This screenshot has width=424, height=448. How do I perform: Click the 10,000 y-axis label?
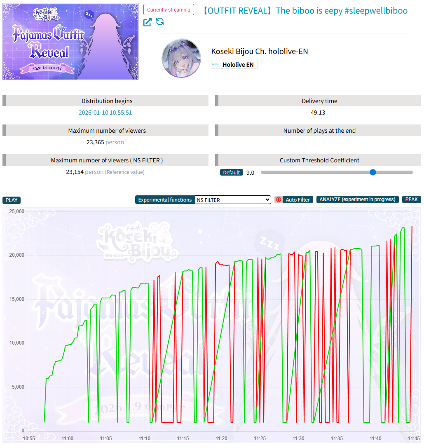(16, 343)
